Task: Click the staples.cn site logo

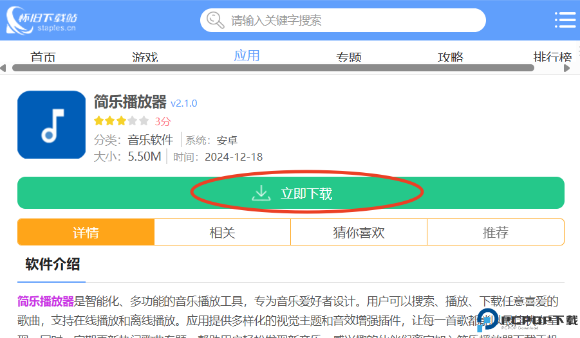Action: pos(42,21)
